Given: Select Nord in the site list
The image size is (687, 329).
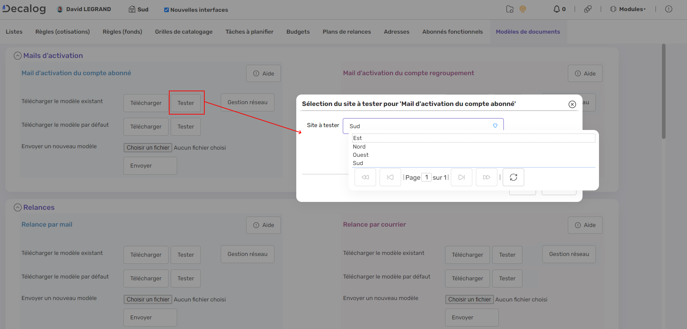Looking at the screenshot, I should [x=359, y=147].
